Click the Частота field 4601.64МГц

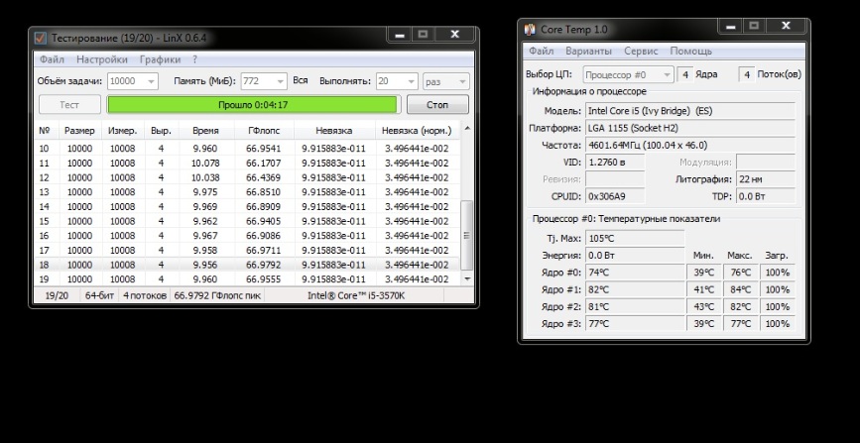coord(690,146)
